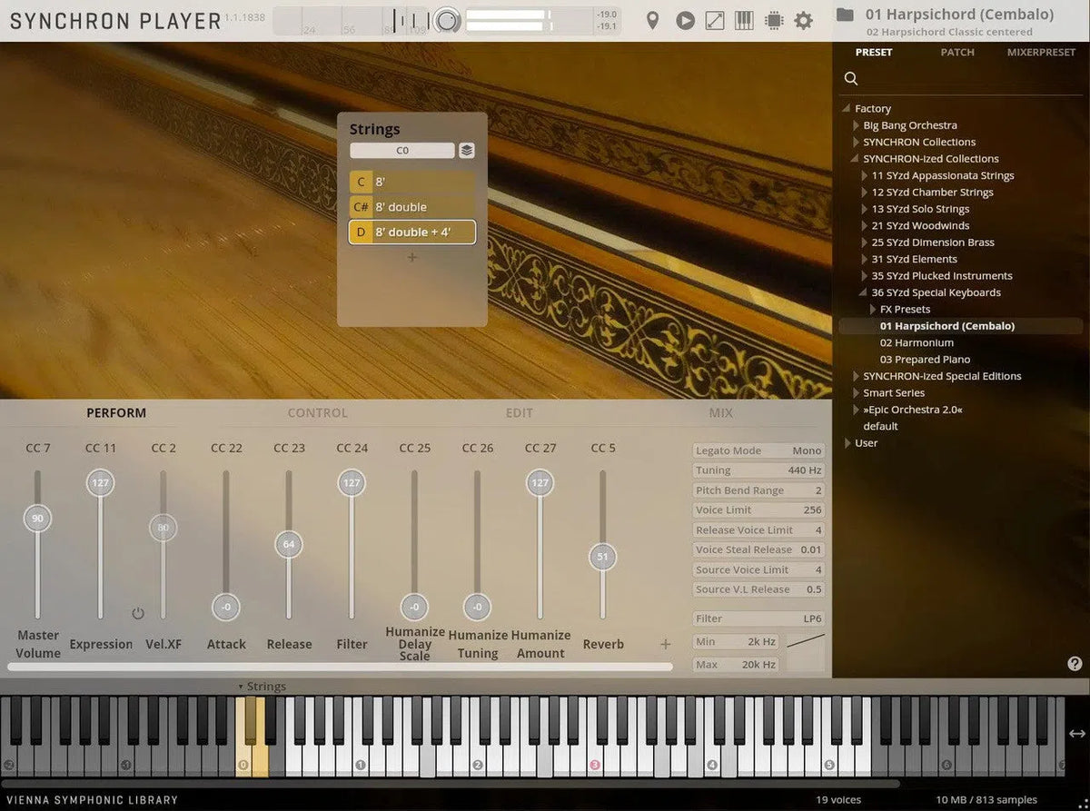
Task: Switch to the PATCH tab
Action: 956,52
